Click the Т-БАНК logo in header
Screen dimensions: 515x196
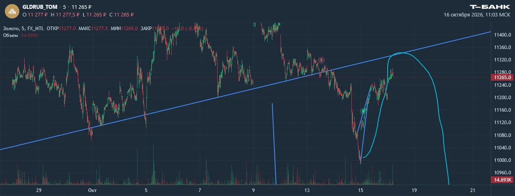point(490,7)
